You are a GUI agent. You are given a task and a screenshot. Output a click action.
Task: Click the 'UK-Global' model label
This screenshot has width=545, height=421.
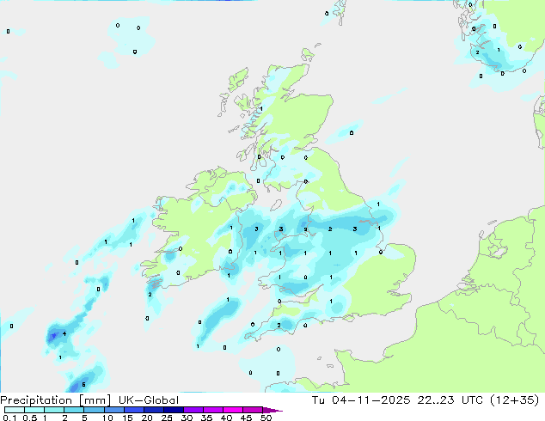[x=149, y=400]
